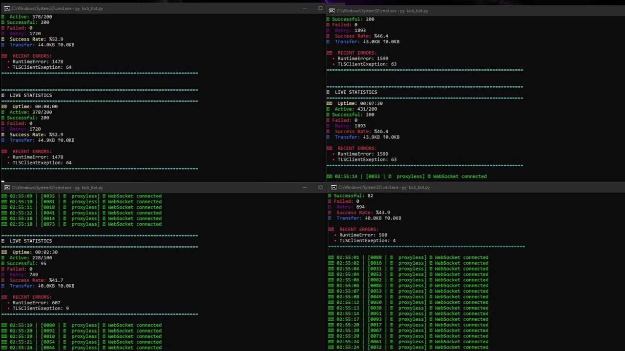The height and width of the screenshot is (351, 625).
Task: Select the 'RuntimeError: 590' line
Action: click(360, 235)
